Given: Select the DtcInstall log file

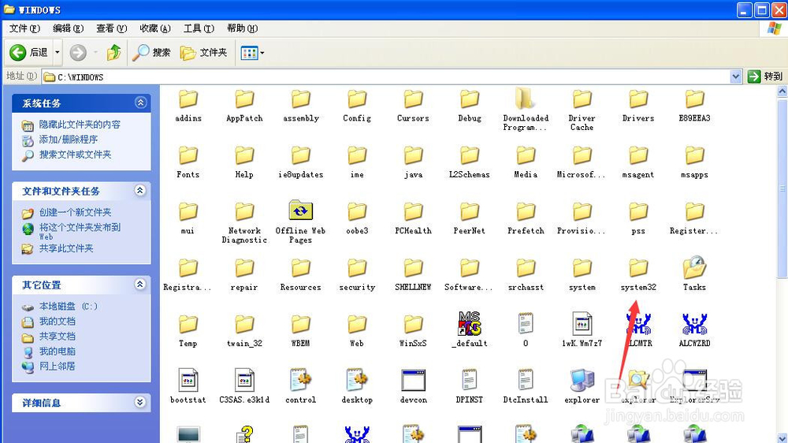Looking at the screenshot, I should point(526,387).
